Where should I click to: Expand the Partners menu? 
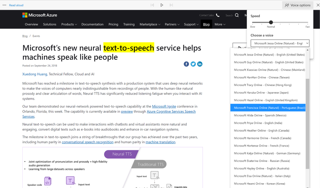point(172,24)
